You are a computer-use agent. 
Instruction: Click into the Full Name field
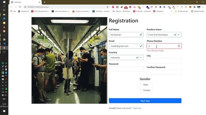click(126, 35)
